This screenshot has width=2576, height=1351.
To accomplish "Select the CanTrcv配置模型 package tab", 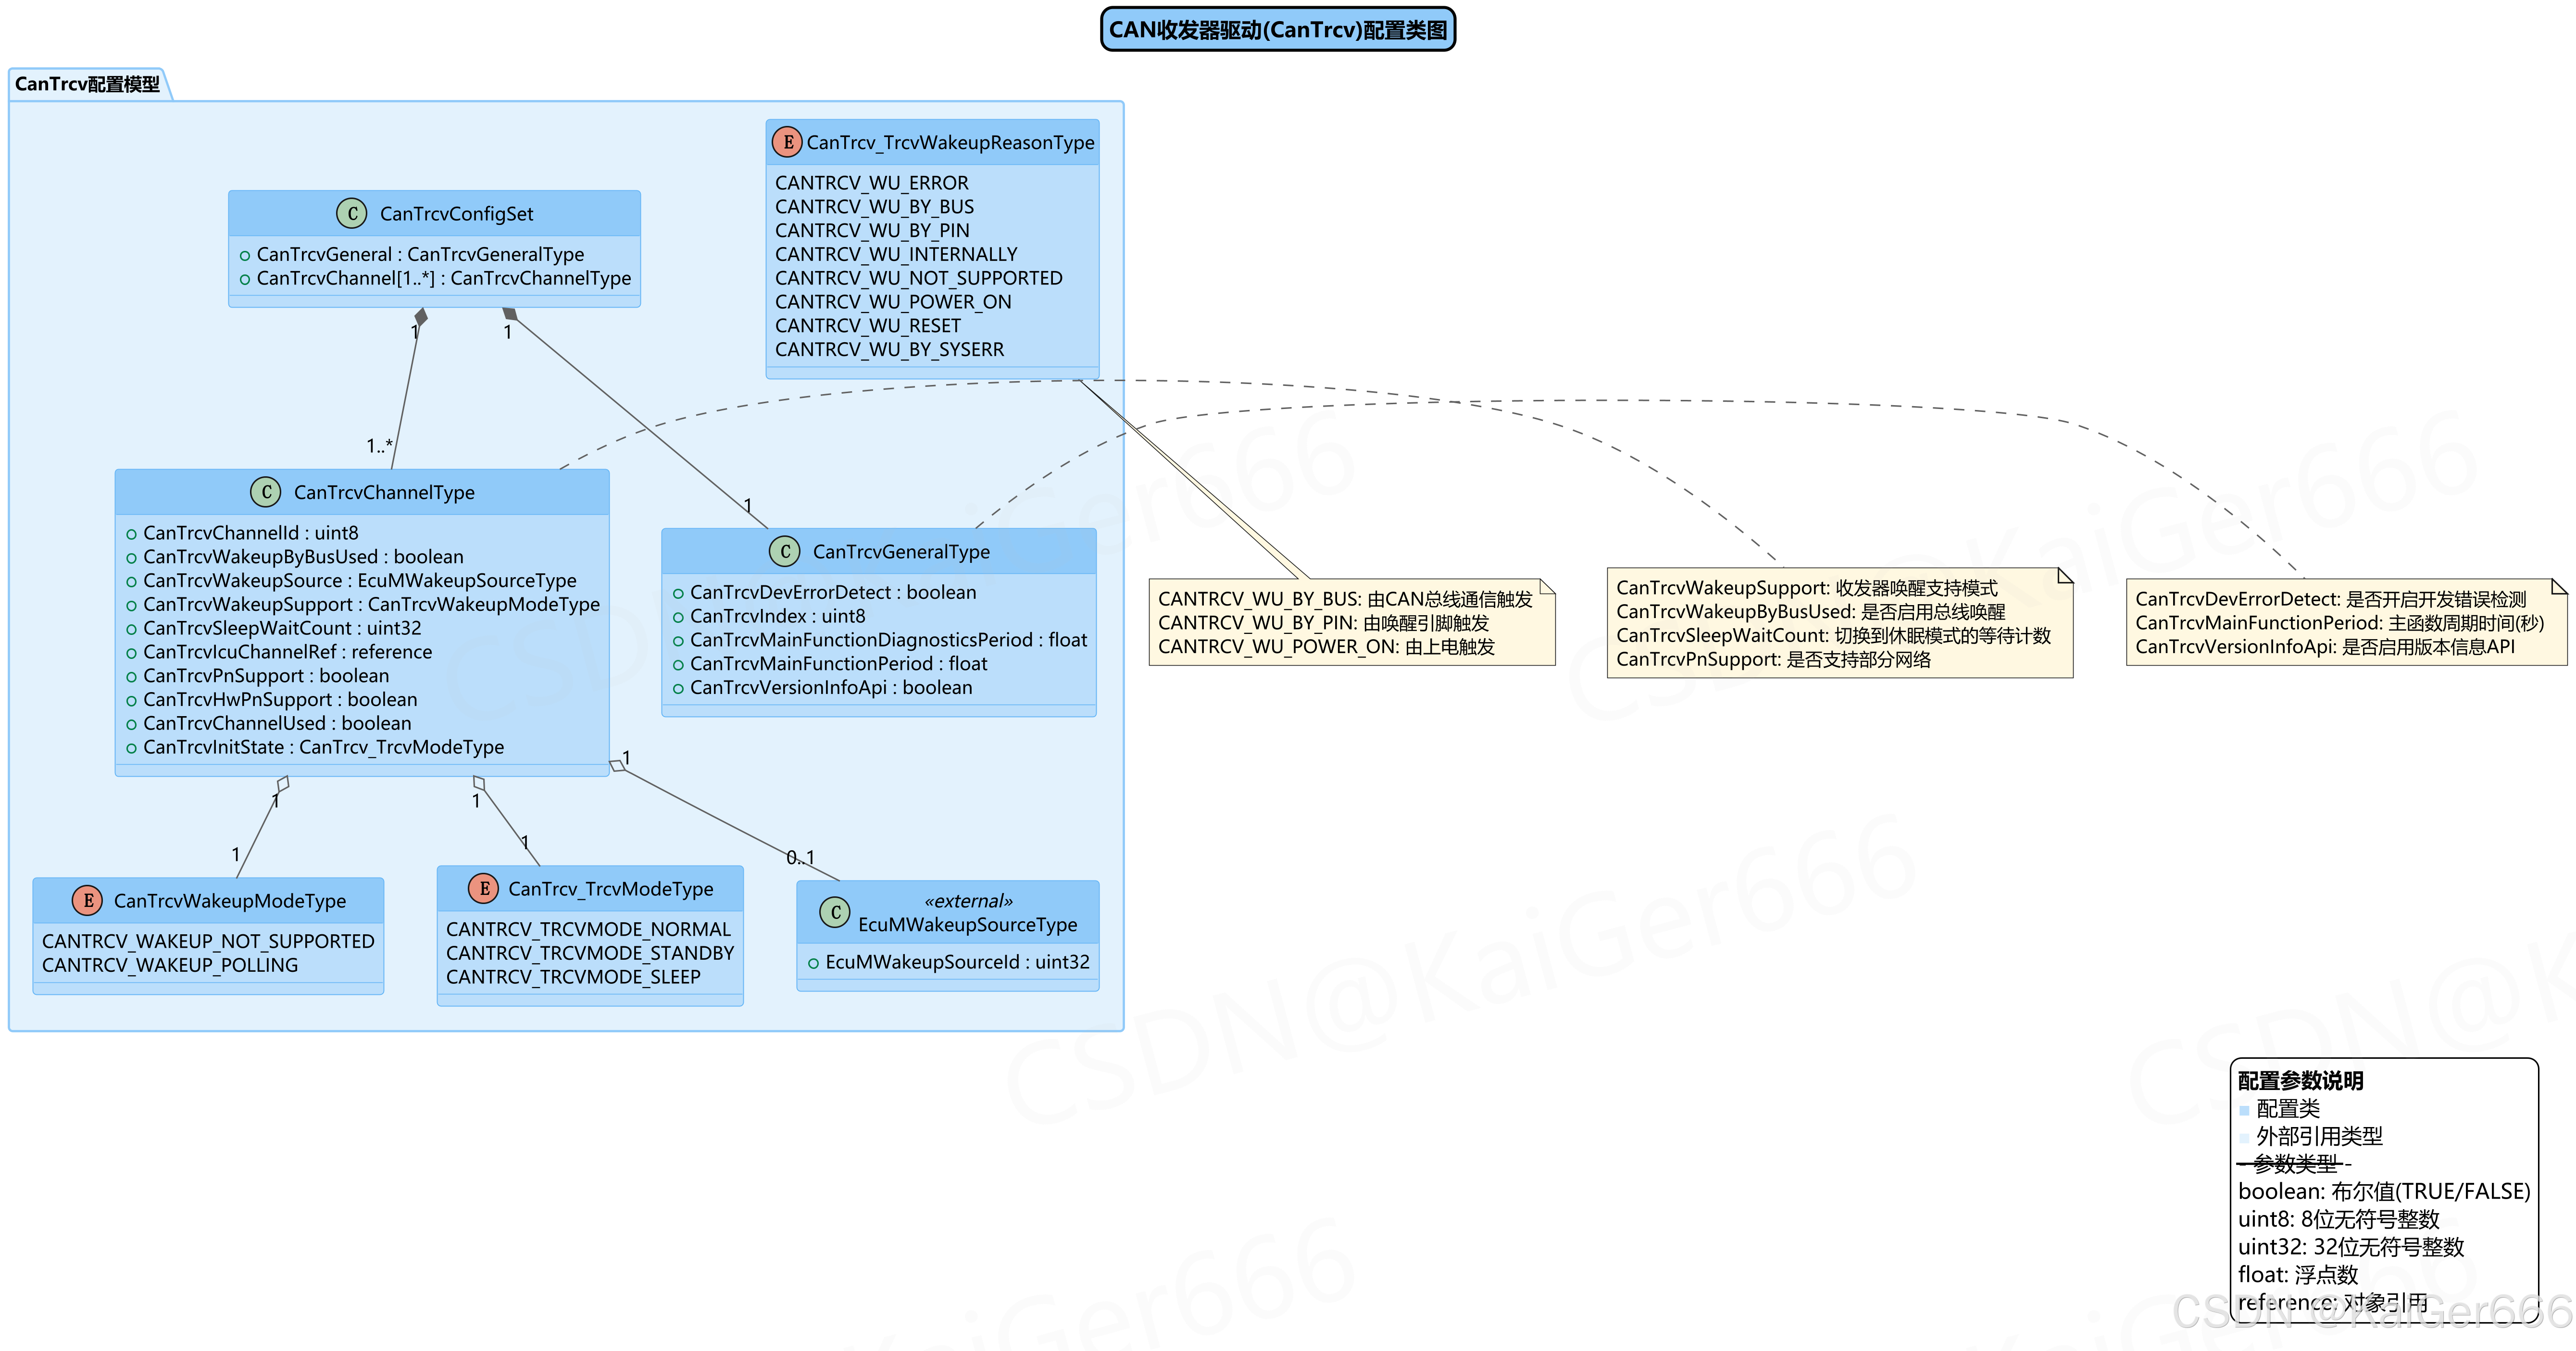I will click(x=88, y=84).
